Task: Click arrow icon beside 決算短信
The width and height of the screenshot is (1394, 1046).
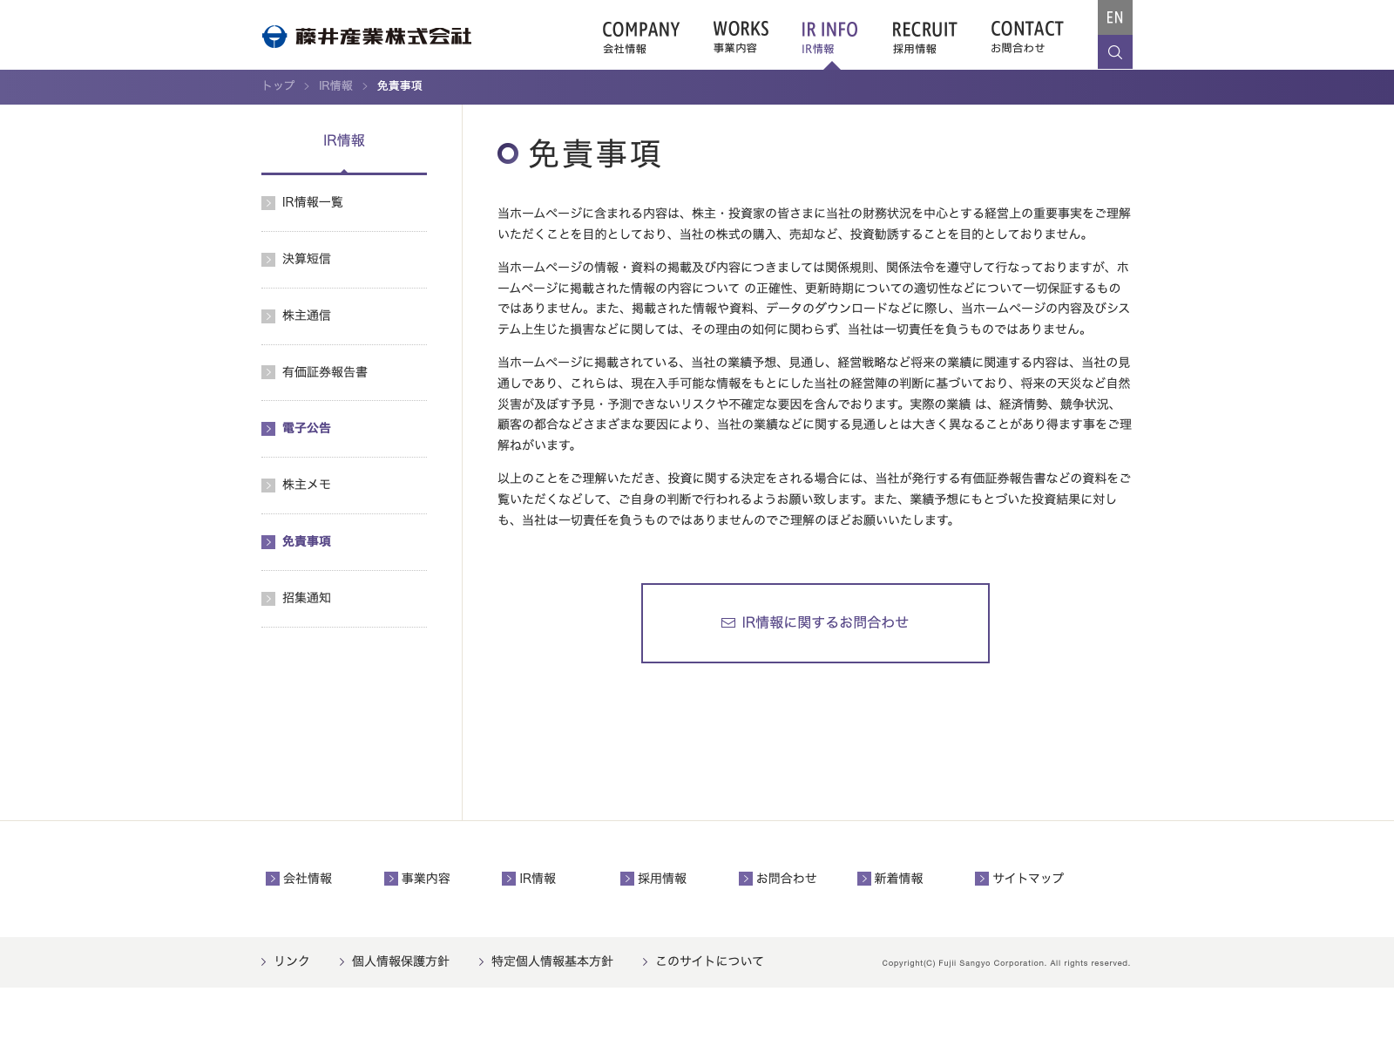Action: coord(268,260)
